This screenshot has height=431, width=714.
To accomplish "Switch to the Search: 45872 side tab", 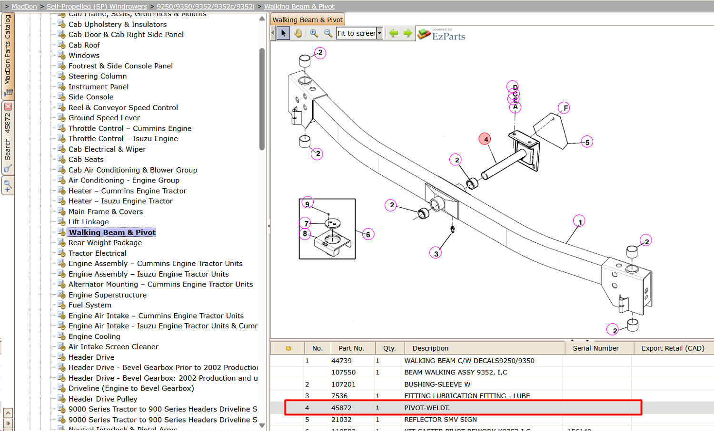I will click(x=8, y=138).
